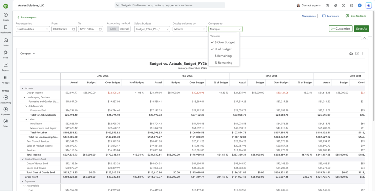Open pinned Sales section
Viewport: 375px width, 191px height.
click(x=5, y=123)
